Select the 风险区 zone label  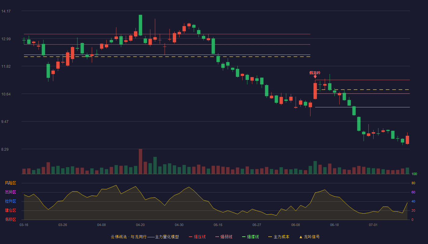pos(10,183)
